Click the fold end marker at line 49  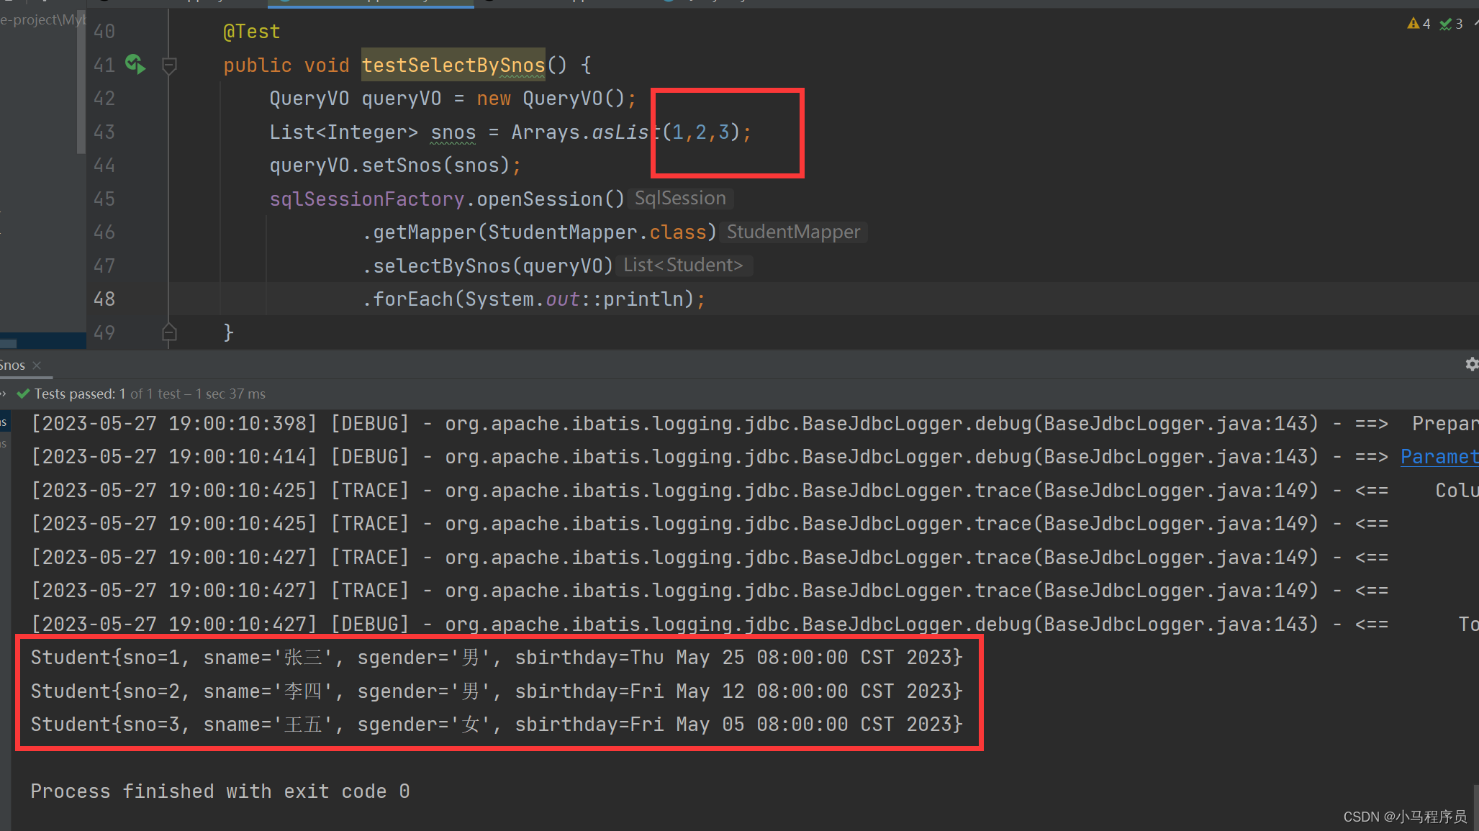click(169, 332)
